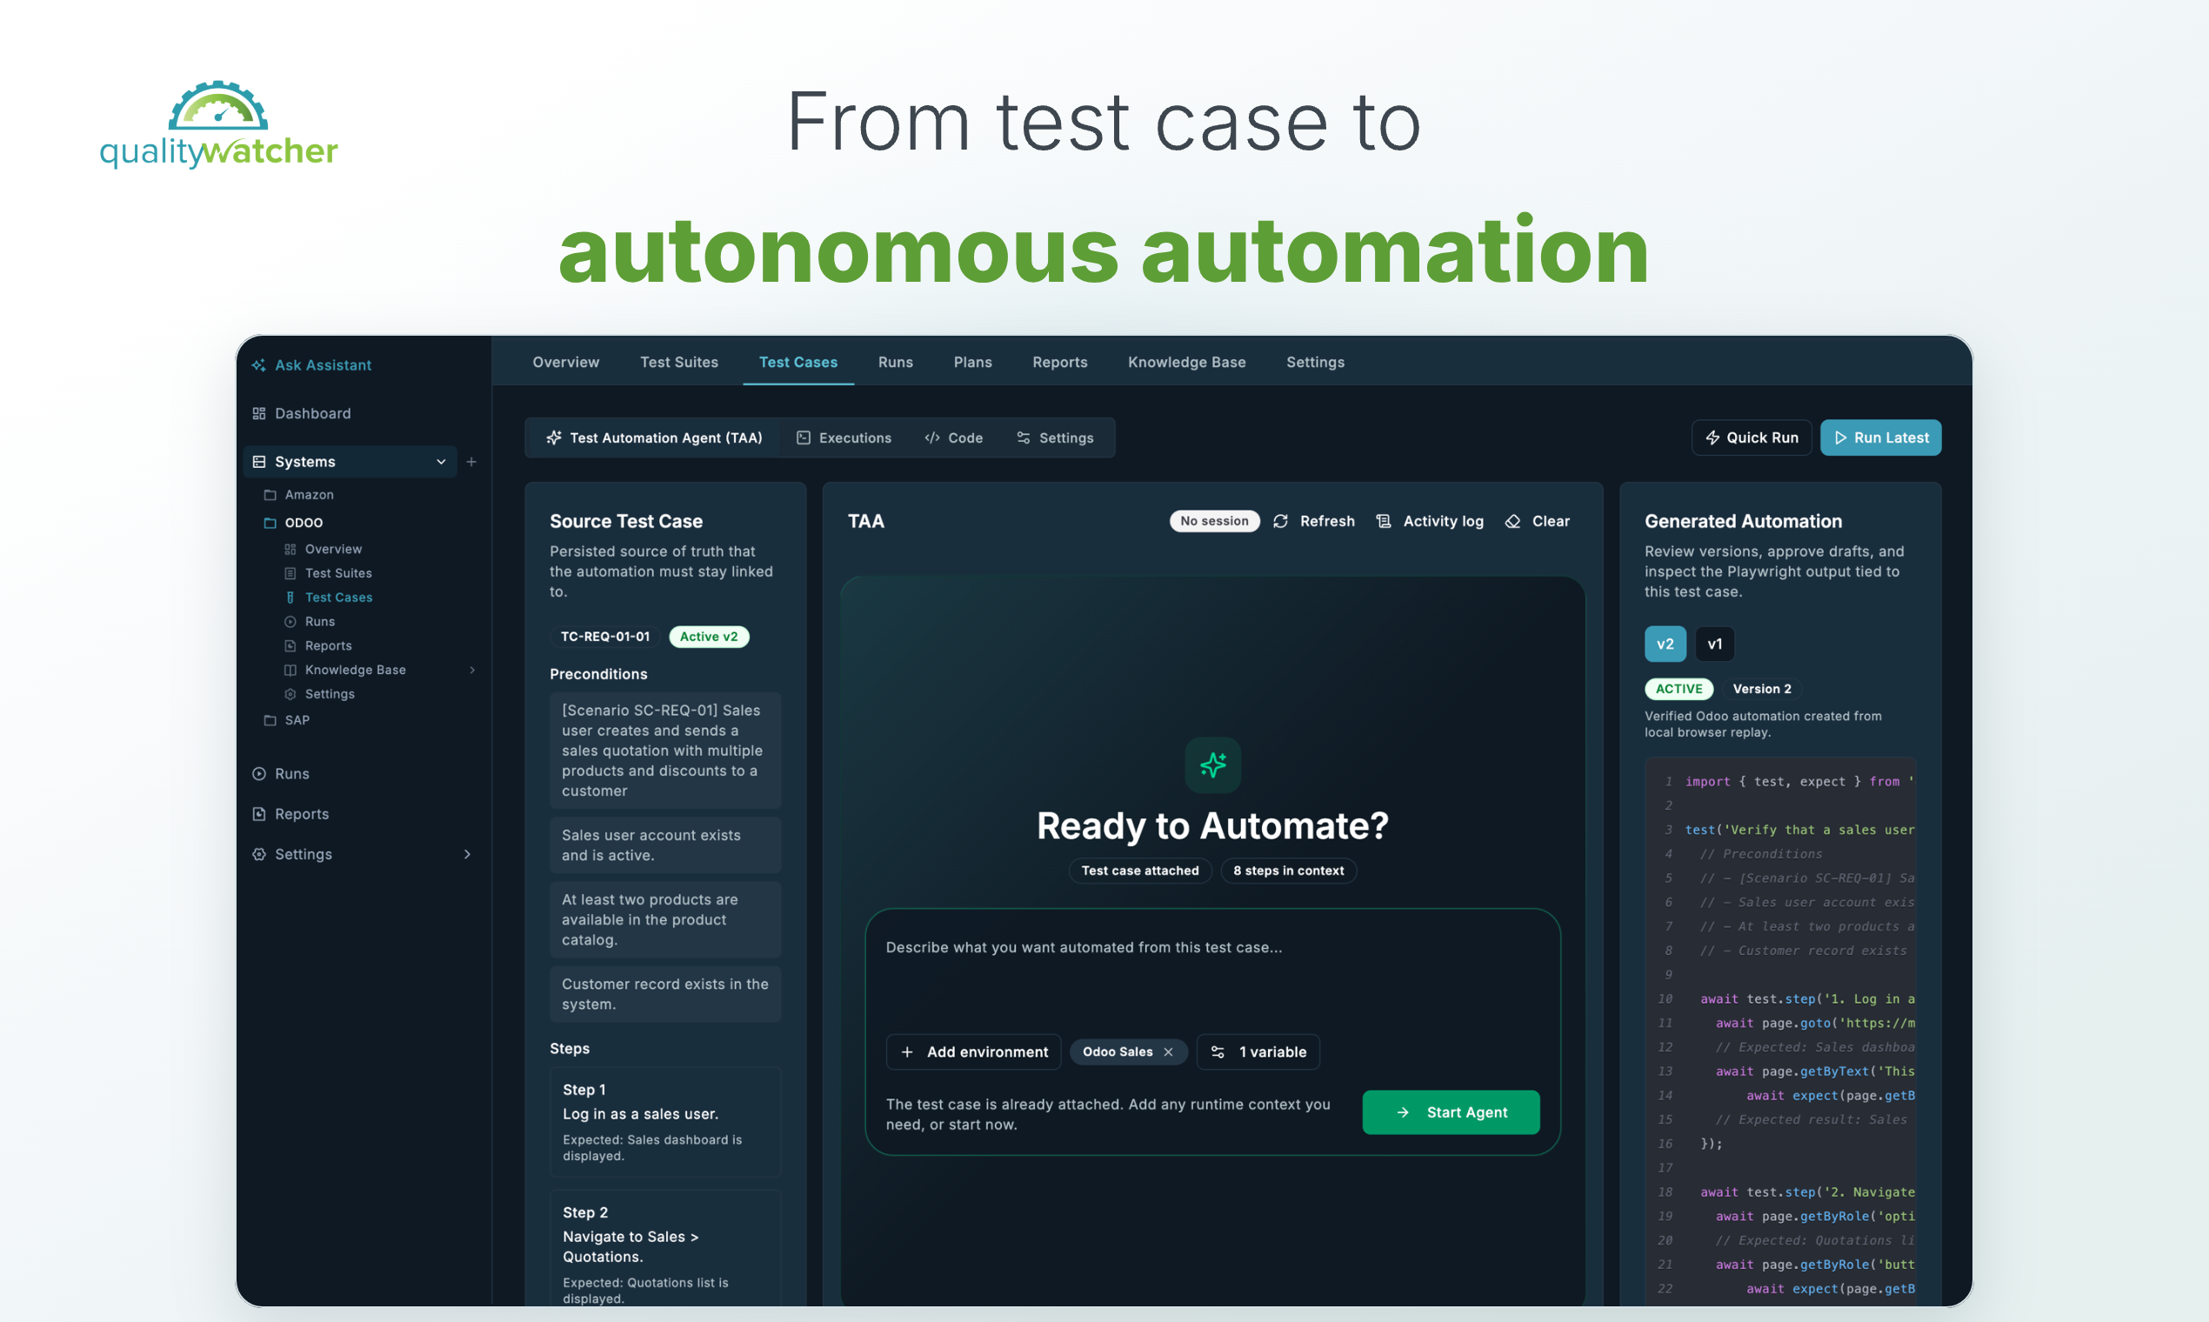
Task: Click the green sparkle icon above Ready to Automate
Action: pos(1212,765)
